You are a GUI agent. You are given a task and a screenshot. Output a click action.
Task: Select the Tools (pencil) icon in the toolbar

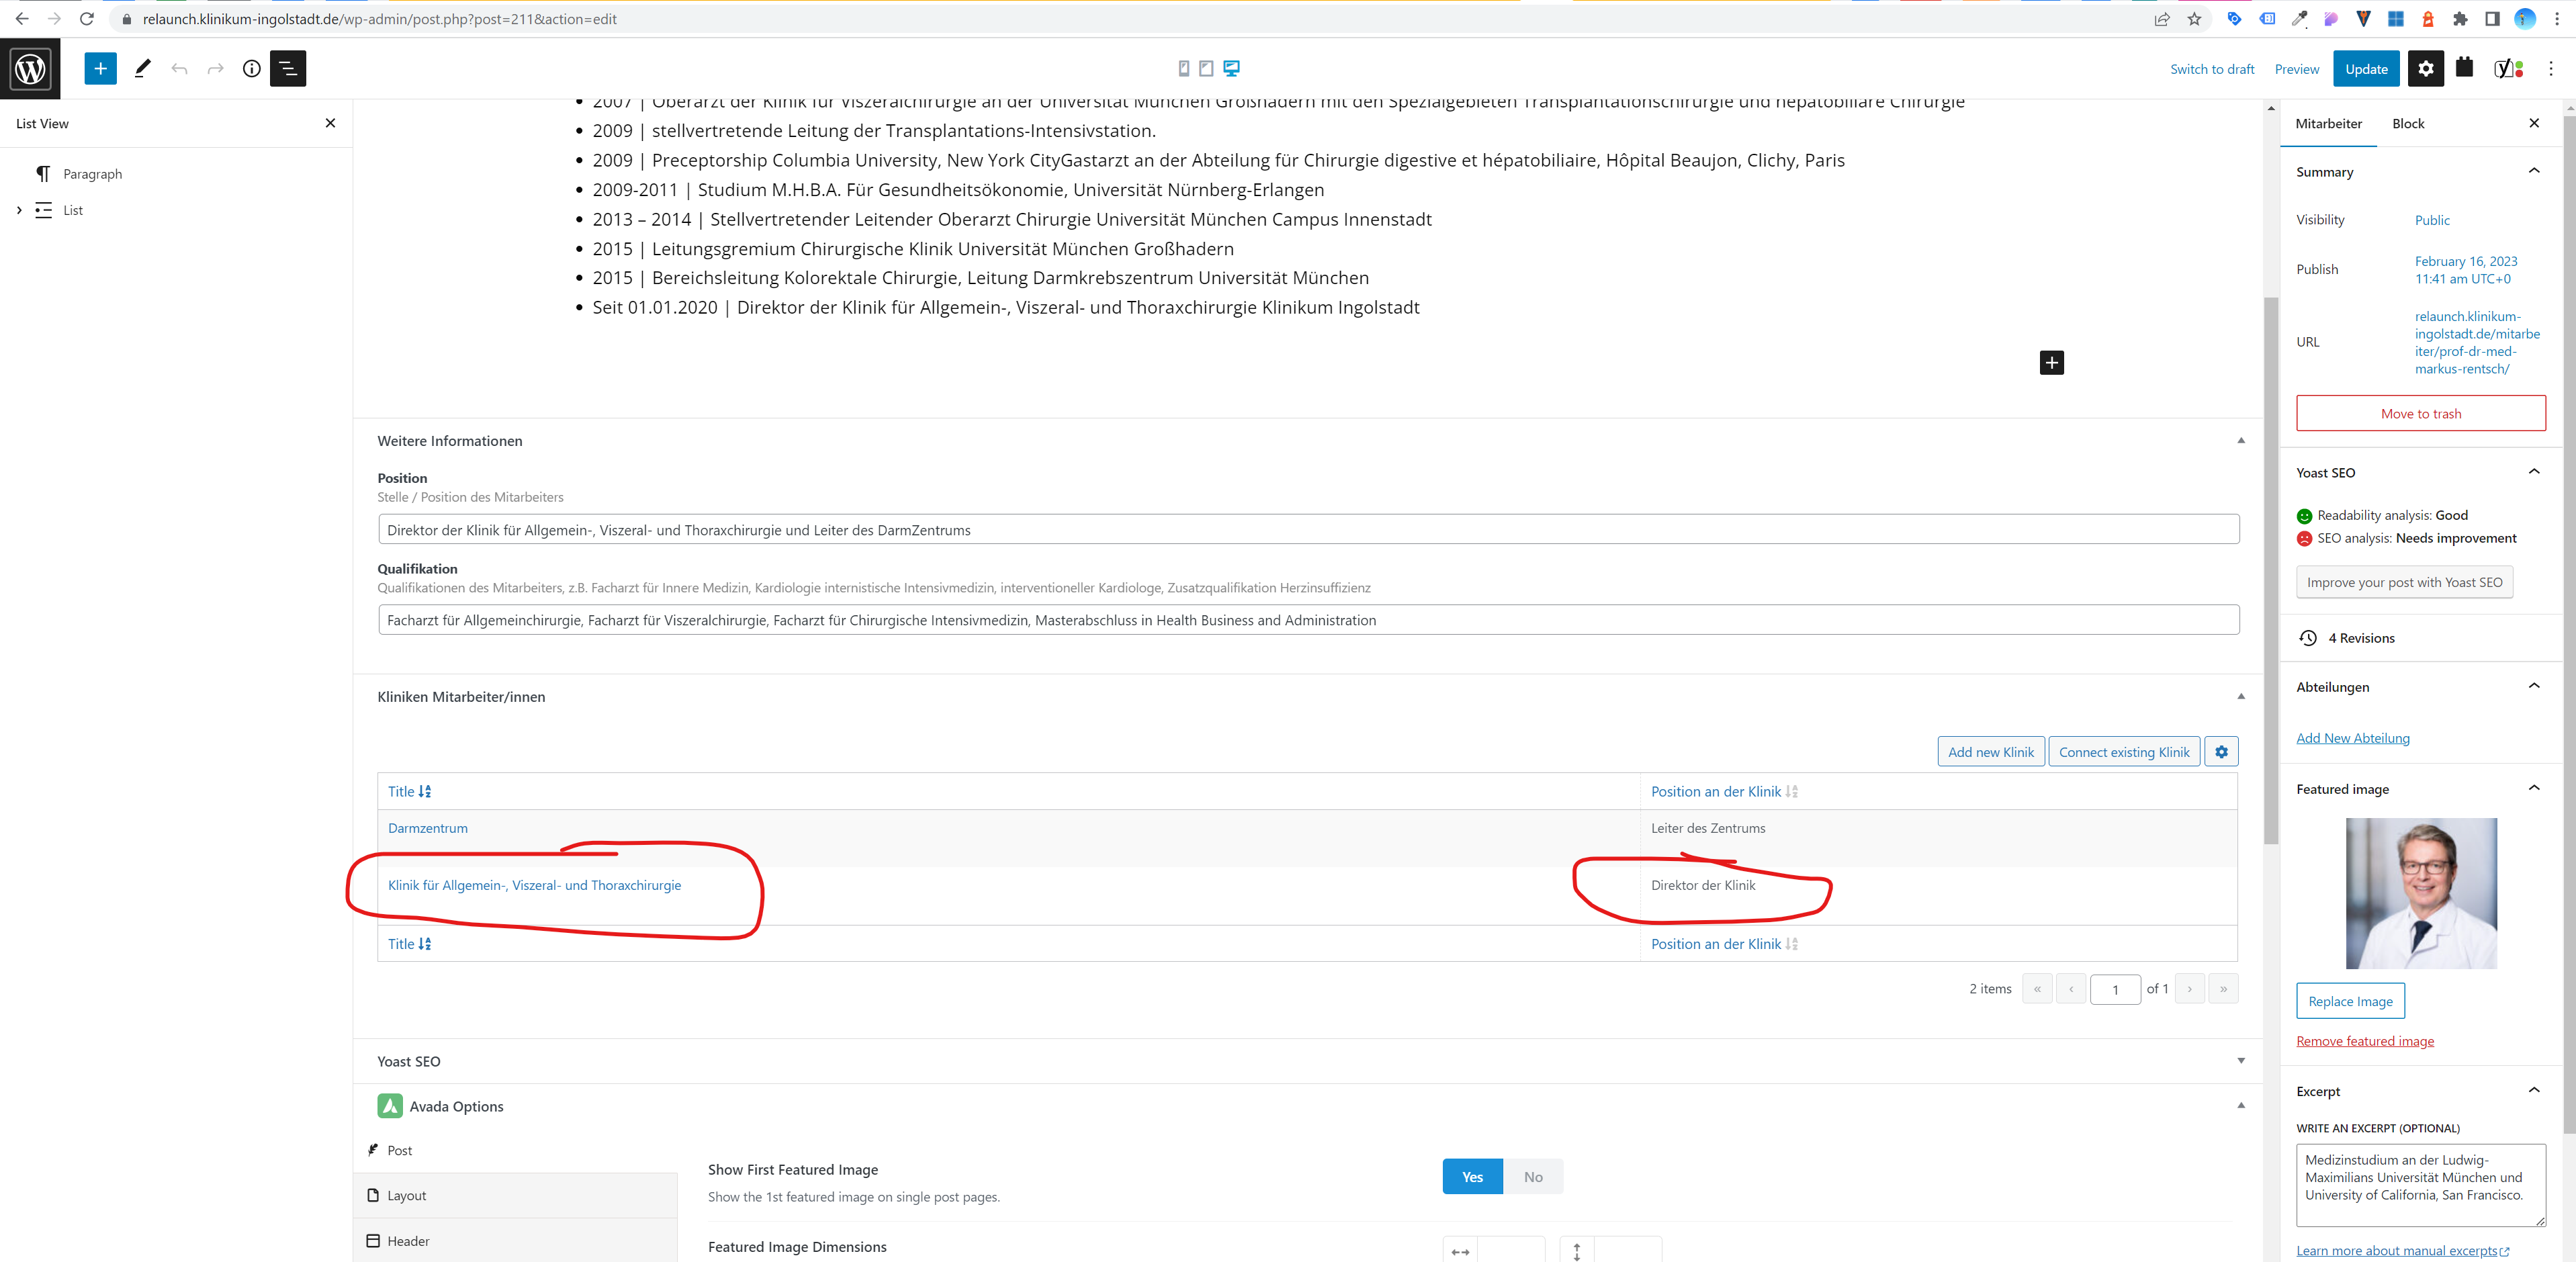coord(141,68)
